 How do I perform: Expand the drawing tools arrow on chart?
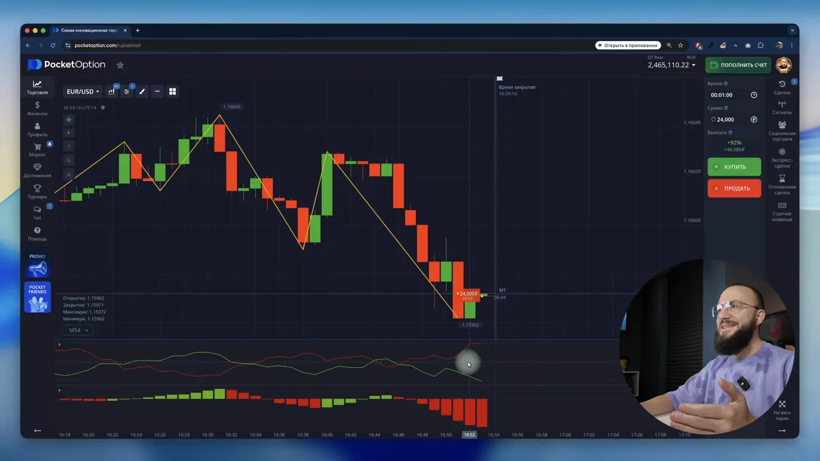(x=69, y=133)
